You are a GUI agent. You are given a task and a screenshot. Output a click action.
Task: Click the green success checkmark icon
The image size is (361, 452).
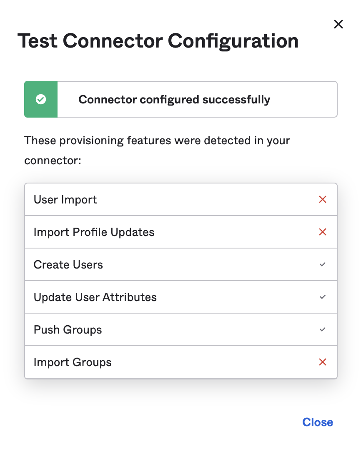40,99
